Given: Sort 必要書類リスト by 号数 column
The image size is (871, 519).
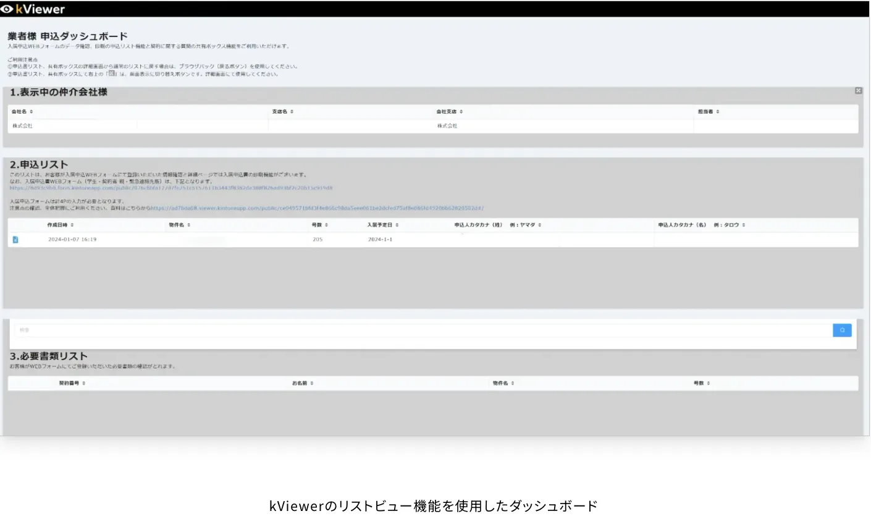Looking at the screenshot, I should [x=702, y=383].
